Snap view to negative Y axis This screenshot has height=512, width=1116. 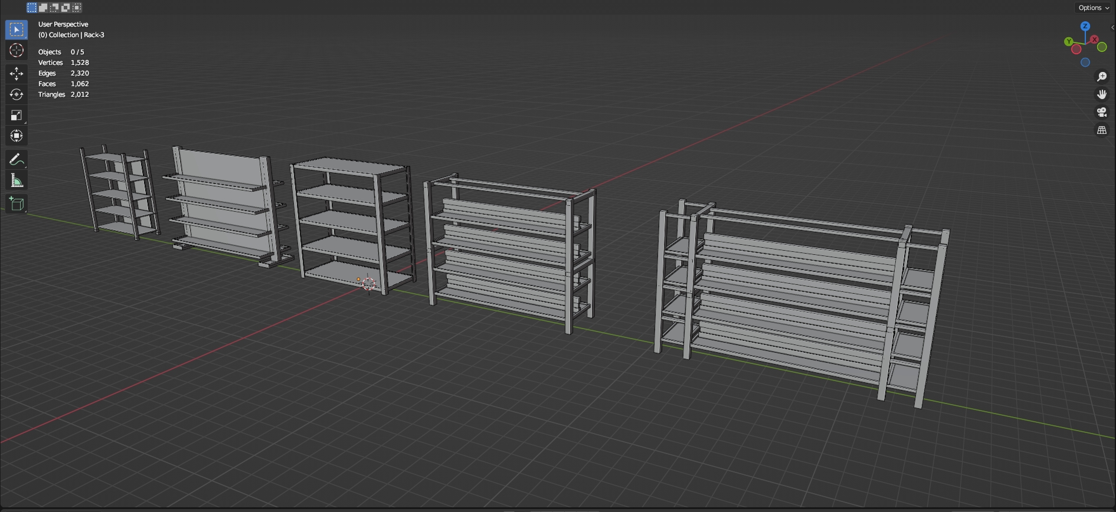[x=1102, y=47]
